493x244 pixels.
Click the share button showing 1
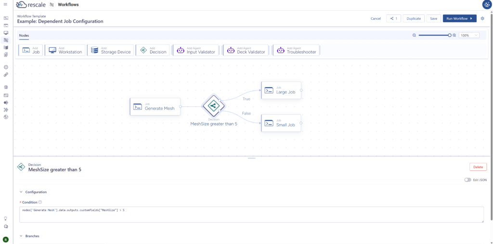tap(394, 19)
